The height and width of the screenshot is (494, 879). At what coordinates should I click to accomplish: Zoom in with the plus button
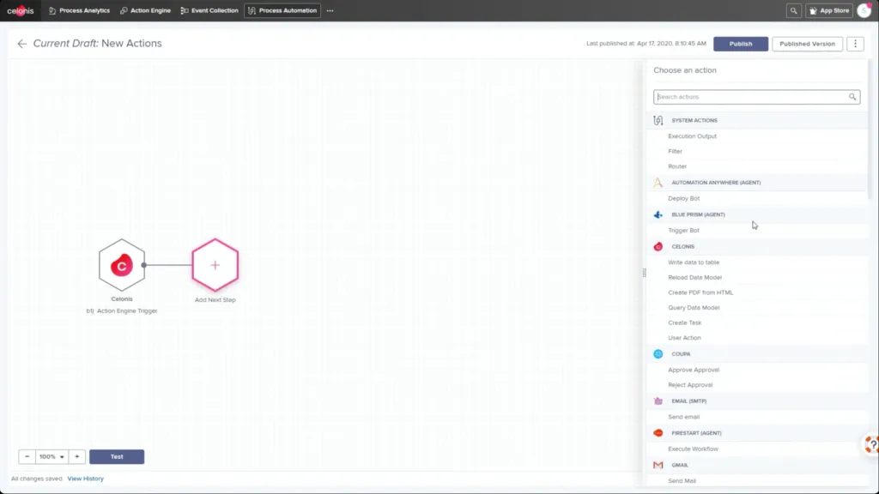click(76, 456)
